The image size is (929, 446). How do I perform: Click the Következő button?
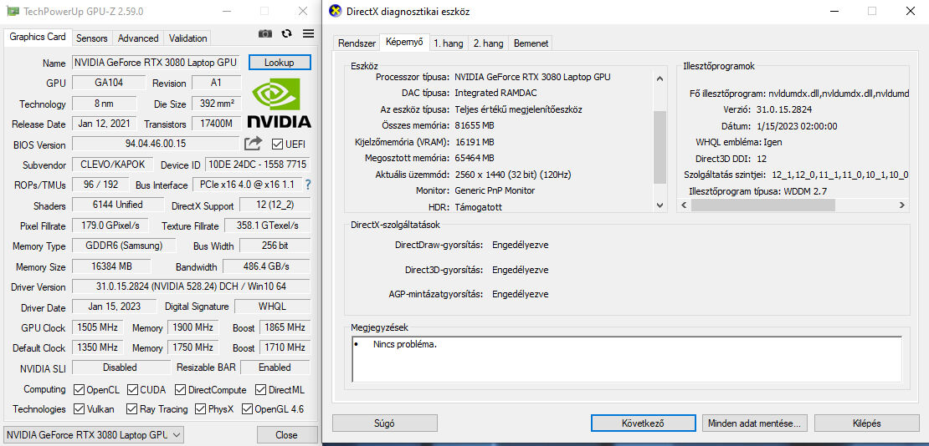[x=643, y=423]
